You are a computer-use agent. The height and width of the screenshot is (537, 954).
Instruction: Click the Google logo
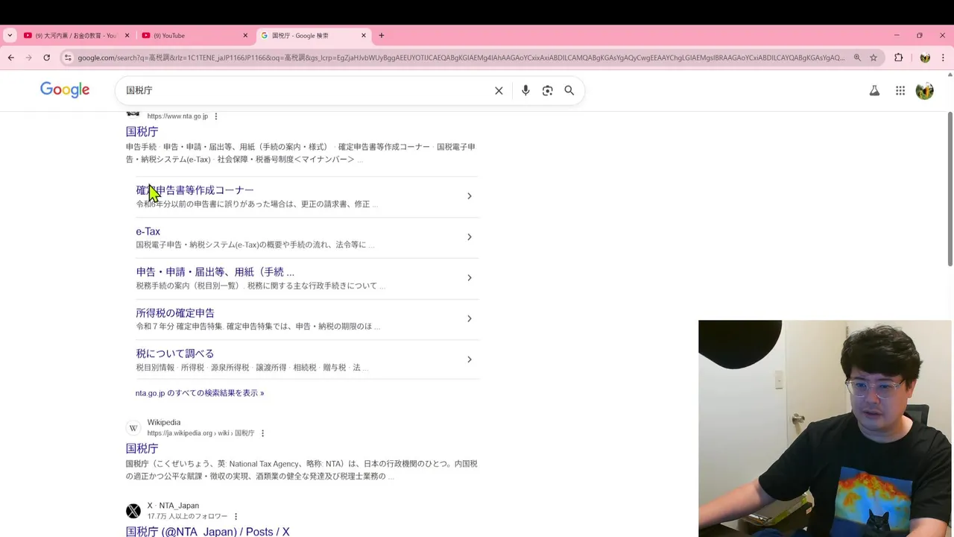pyautogui.click(x=65, y=89)
